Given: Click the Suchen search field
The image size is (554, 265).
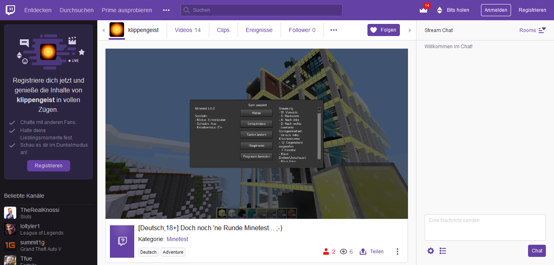Looking at the screenshot, I should [x=262, y=10].
